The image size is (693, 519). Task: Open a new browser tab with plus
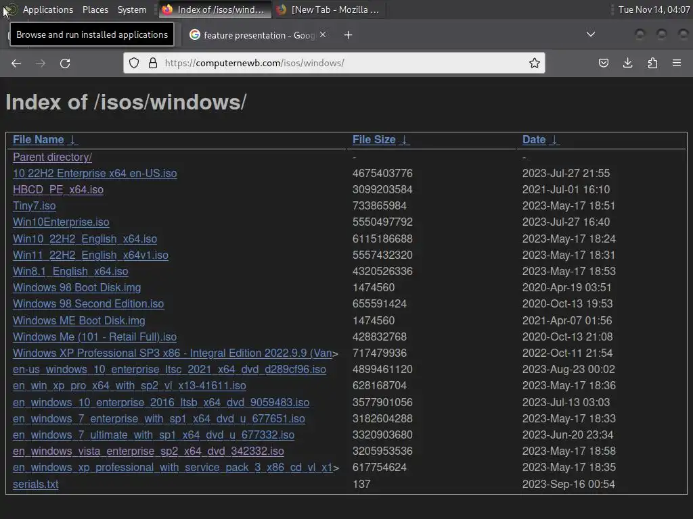click(349, 35)
